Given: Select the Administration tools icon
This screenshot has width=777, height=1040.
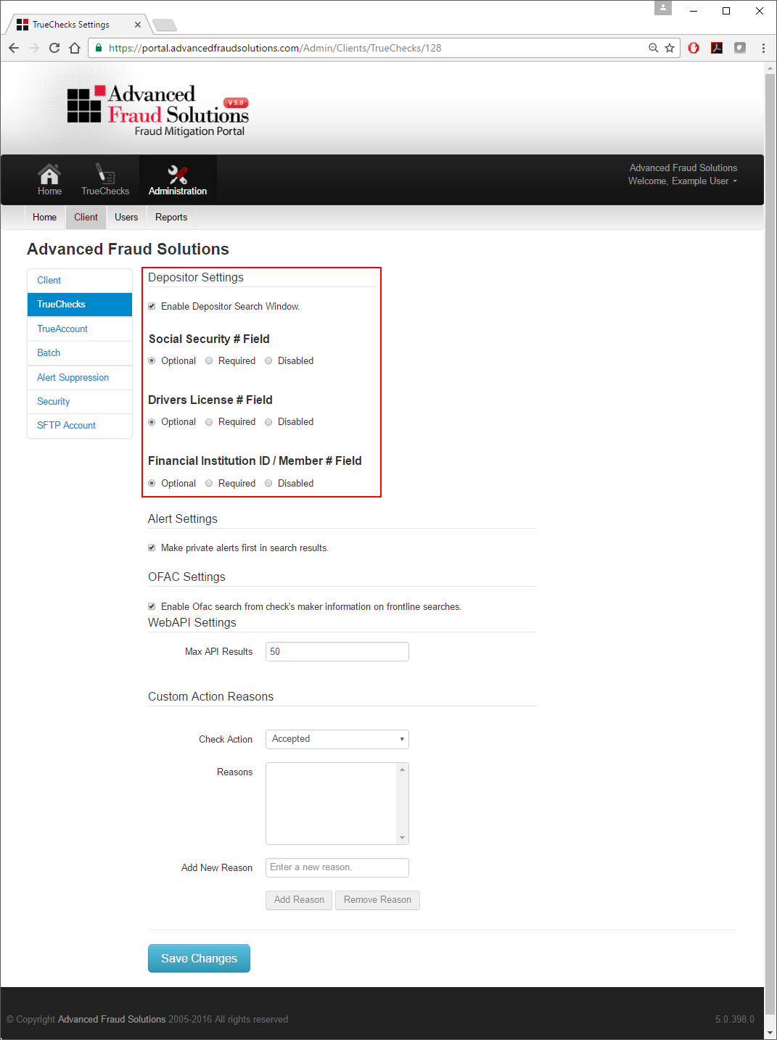Looking at the screenshot, I should tap(178, 174).
